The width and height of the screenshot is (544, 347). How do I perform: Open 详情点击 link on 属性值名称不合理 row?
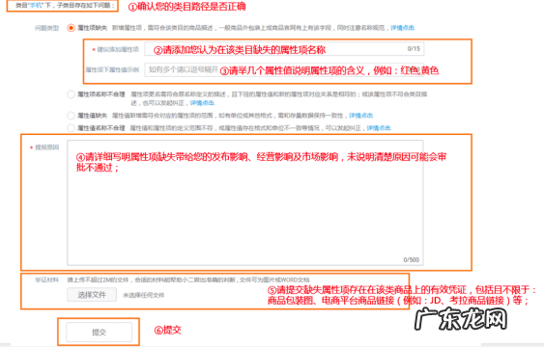coord(379,128)
